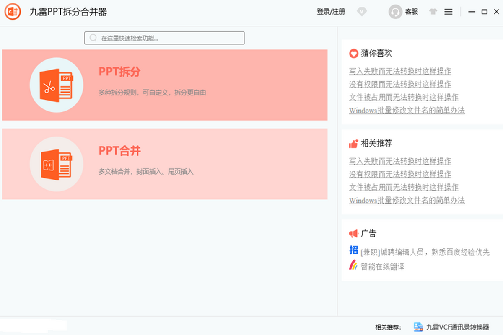The width and height of the screenshot is (503, 335).
Task: Open Windows批量修改文件名 link under 相关推荐 panel
Action: point(407,200)
